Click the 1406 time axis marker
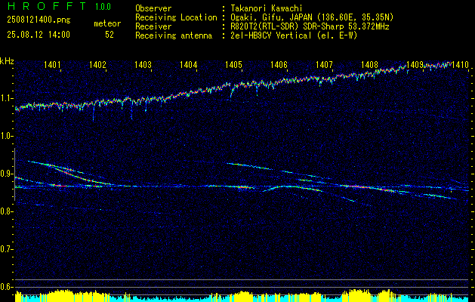This screenshot has width=475, height=302. 279,64
